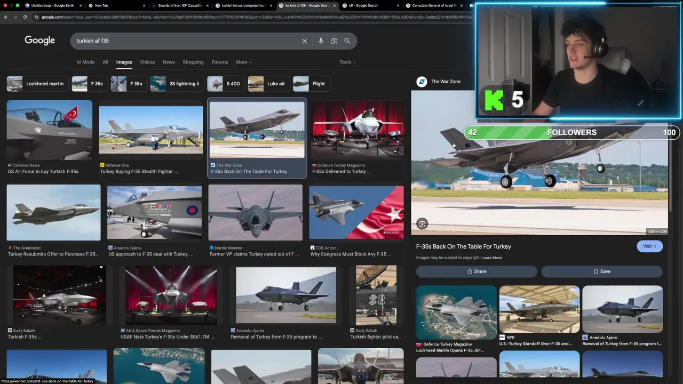
Task: Open related Anadolu Ajansı image in preview panel
Action: pyautogui.click(x=623, y=309)
